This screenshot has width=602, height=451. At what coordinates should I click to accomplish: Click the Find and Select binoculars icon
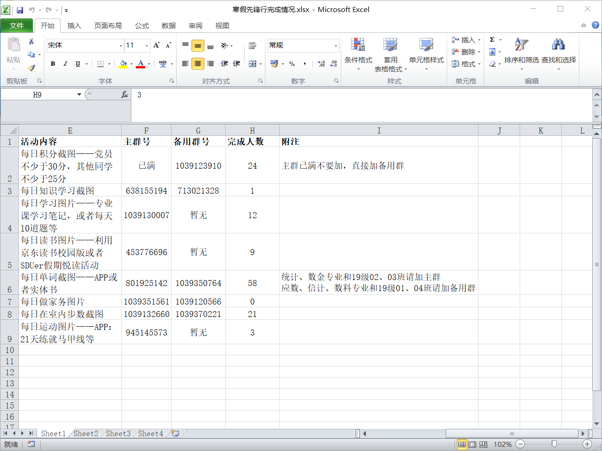click(558, 45)
